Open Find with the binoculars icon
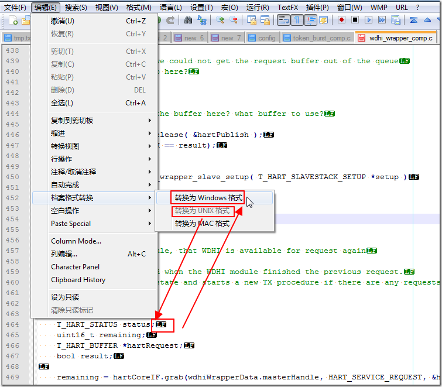 click(189, 20)
